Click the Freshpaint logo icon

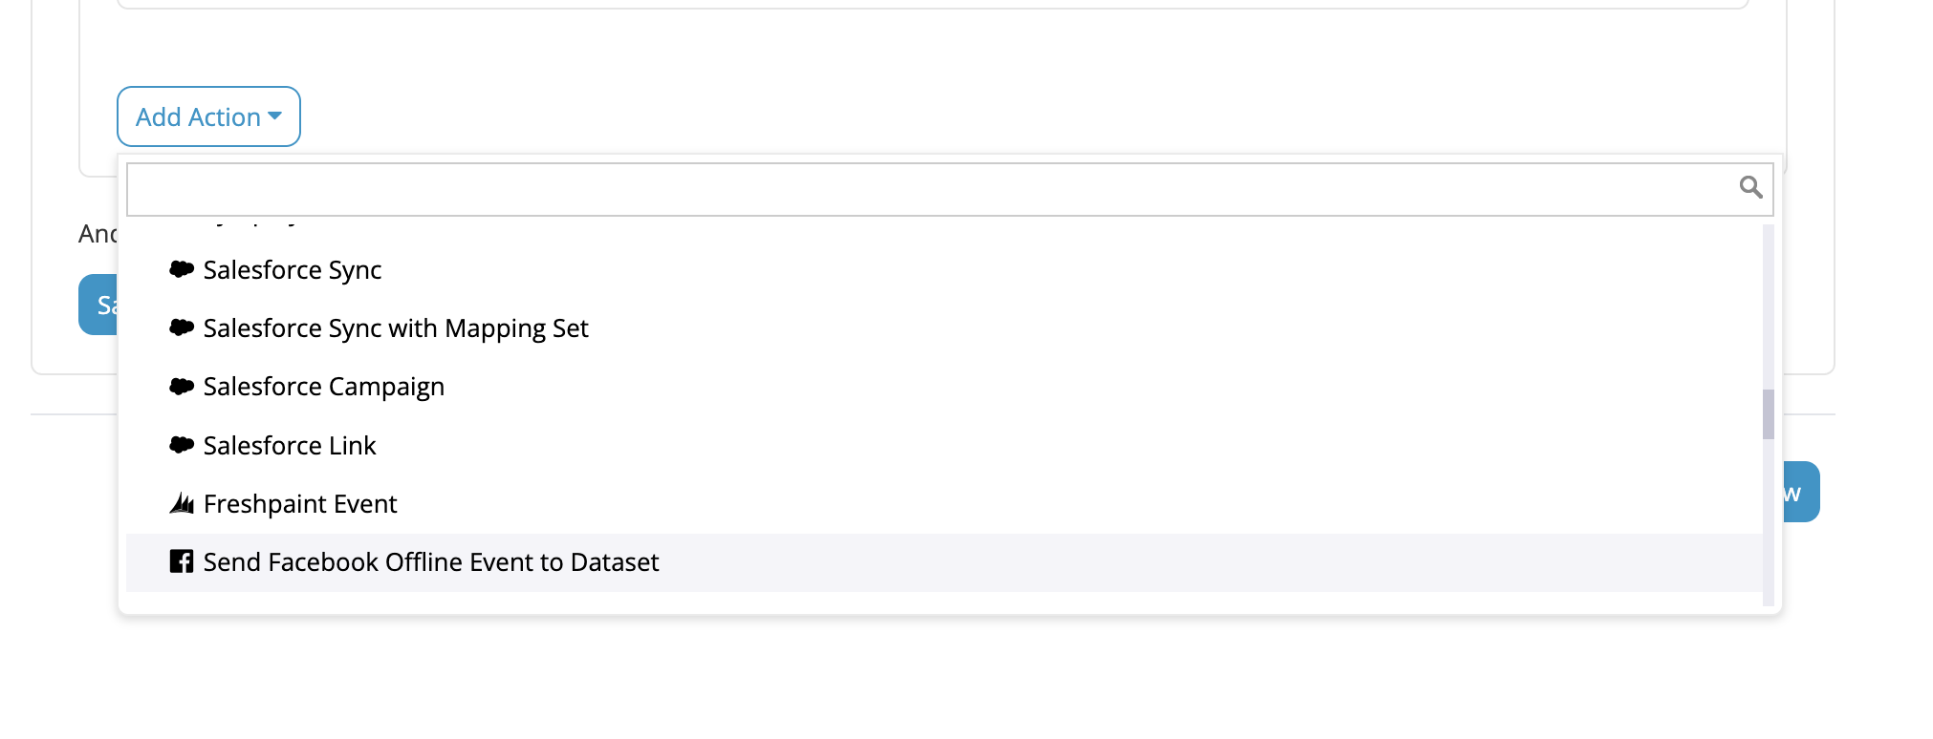click(x=182, y=503)
